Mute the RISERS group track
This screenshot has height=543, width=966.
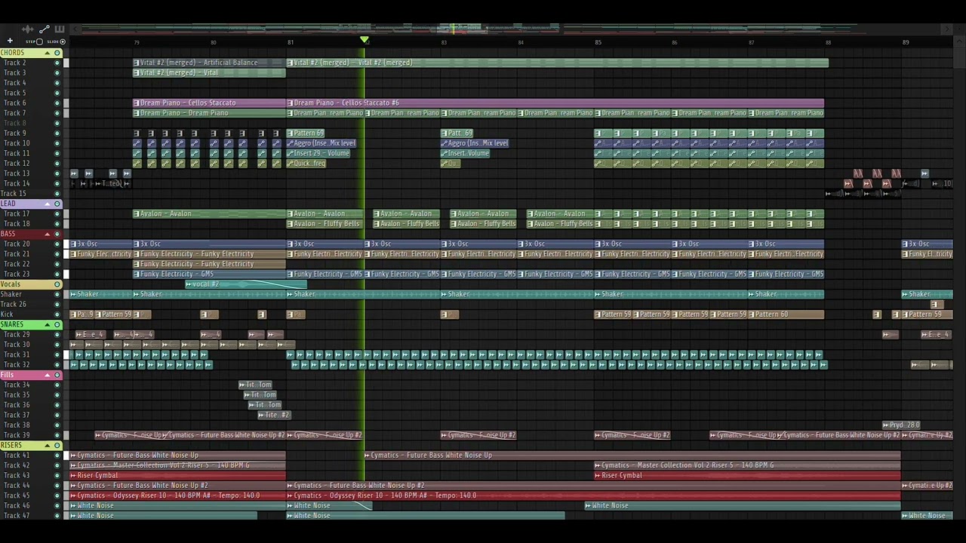(x=57, y=445)
